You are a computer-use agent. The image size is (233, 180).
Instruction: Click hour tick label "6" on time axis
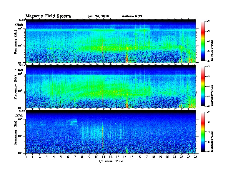tap(68, 157)
